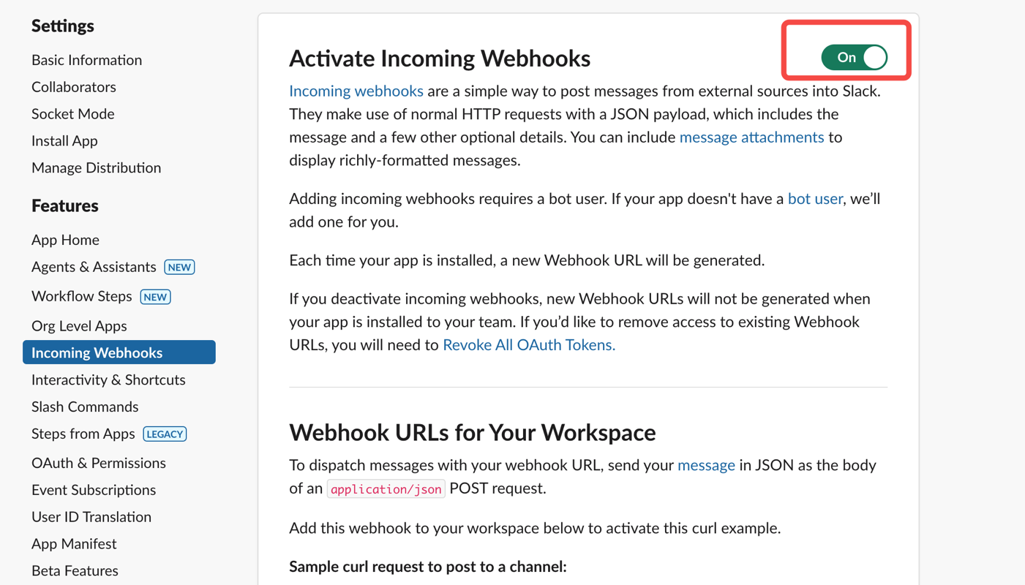1025x585 pixels.
Task: Go to Interactivity & Shortcuts
Action: [108, 380]
